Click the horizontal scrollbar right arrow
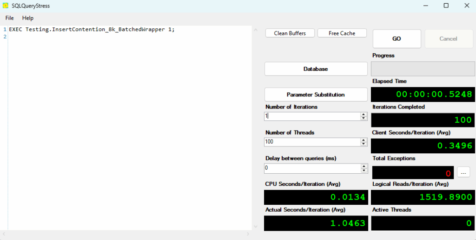 point(248,234)
